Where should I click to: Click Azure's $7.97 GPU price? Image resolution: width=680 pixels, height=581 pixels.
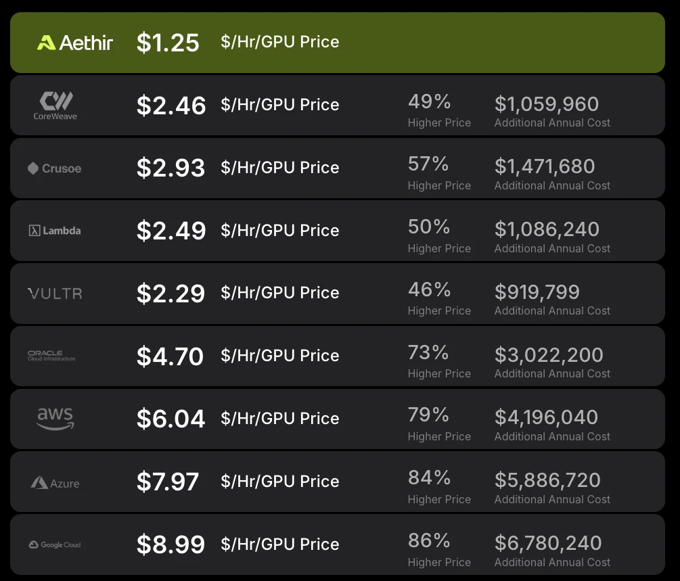pyautogui.click(x=168, y=482)
